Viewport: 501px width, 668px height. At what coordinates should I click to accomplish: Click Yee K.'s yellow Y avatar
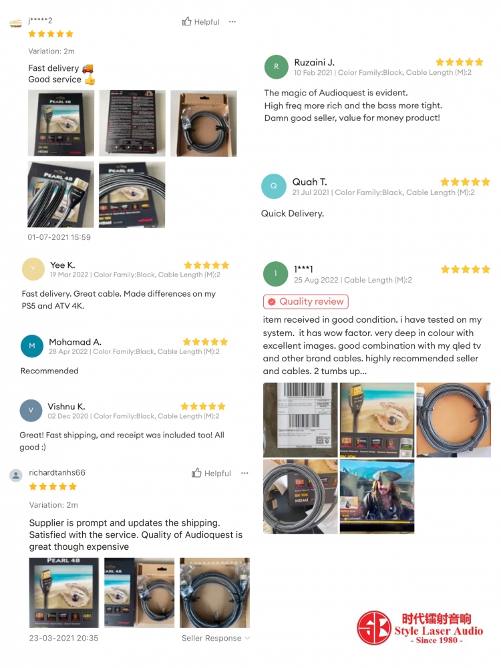click(x=33, y=269)
